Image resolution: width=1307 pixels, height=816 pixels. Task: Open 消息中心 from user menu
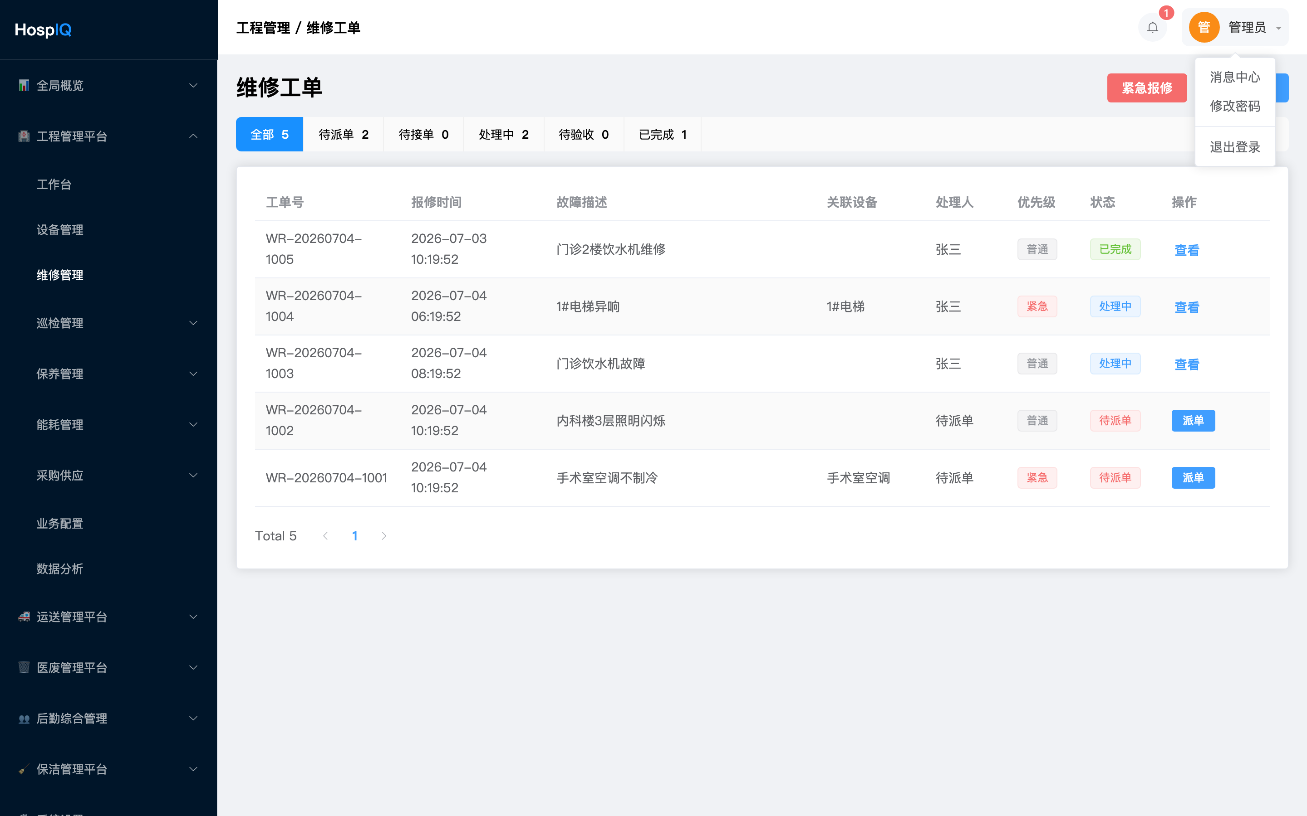coord(1235,77)
